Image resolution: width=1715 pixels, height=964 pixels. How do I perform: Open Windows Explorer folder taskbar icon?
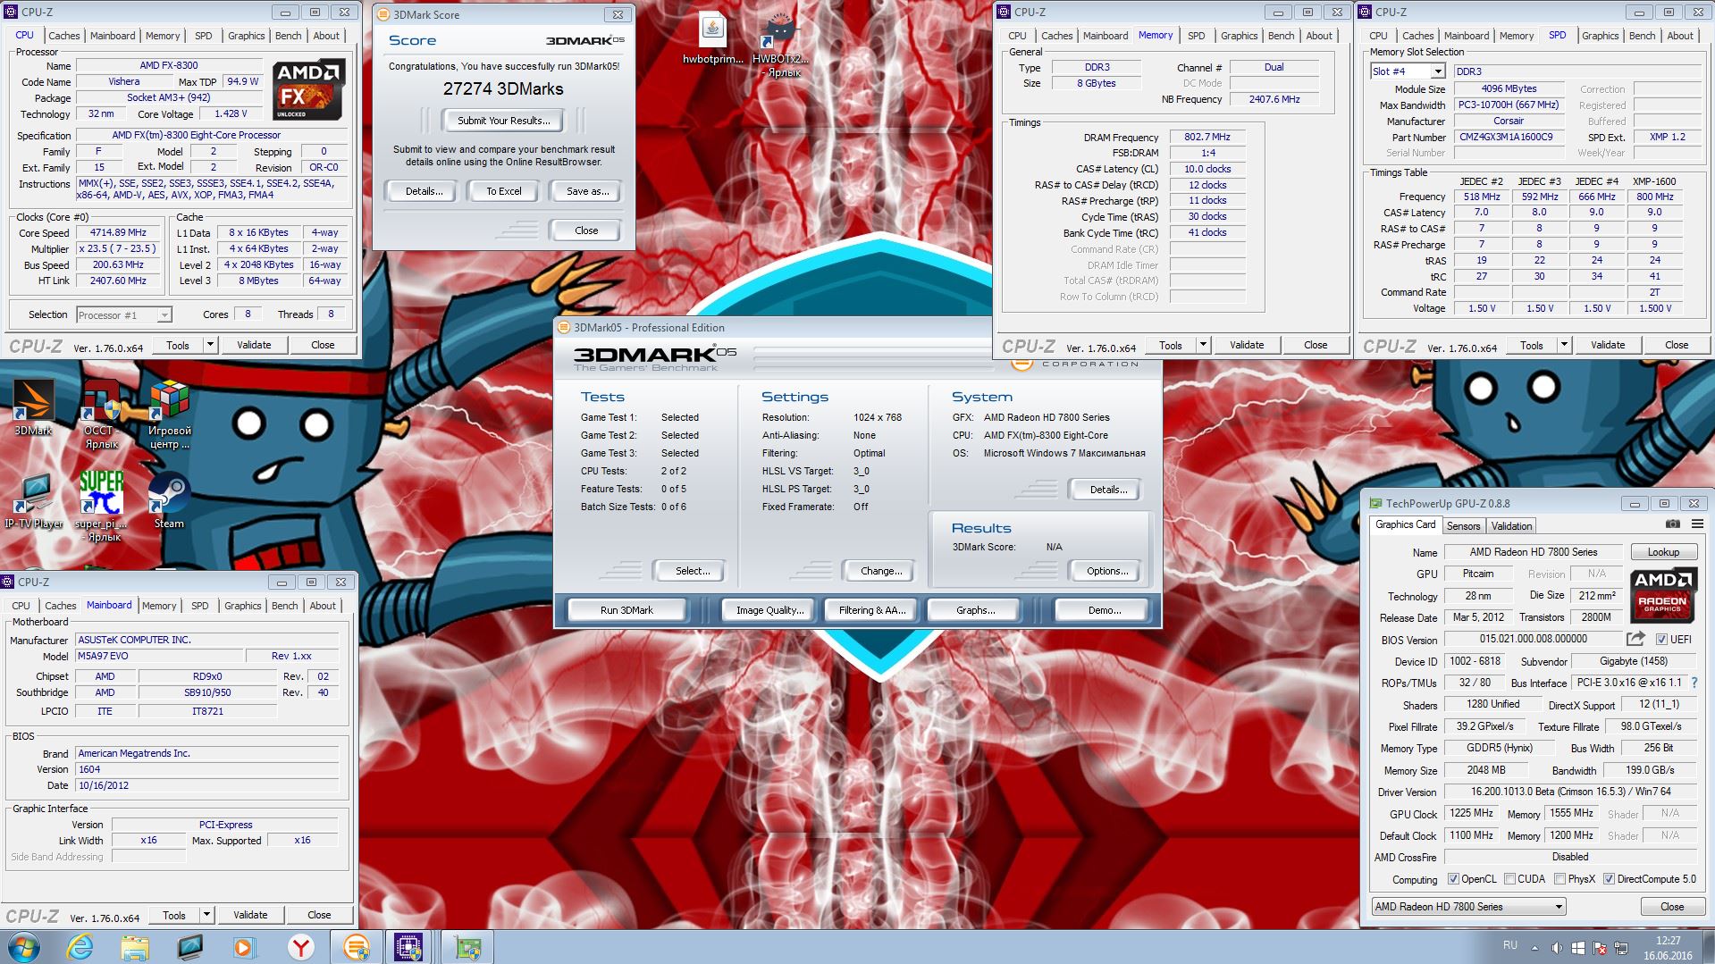tap(135, 946)
